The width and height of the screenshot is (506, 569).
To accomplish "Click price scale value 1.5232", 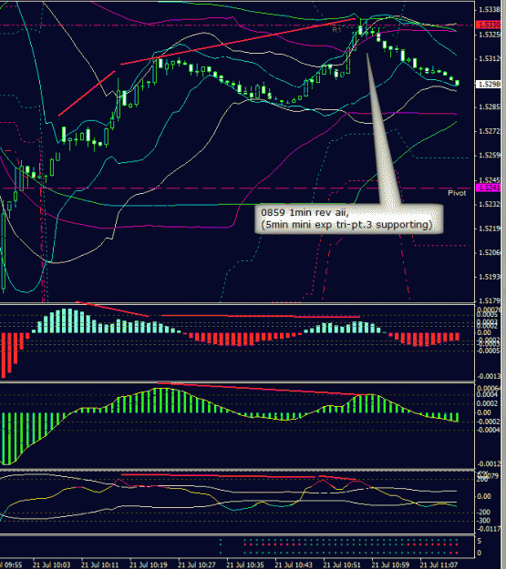I will point(490,204).
